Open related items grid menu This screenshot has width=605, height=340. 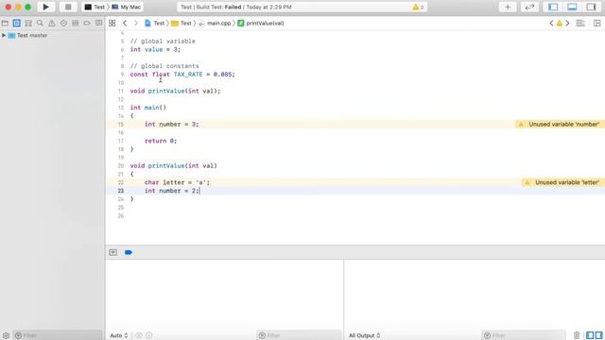[x=112, y=23]
